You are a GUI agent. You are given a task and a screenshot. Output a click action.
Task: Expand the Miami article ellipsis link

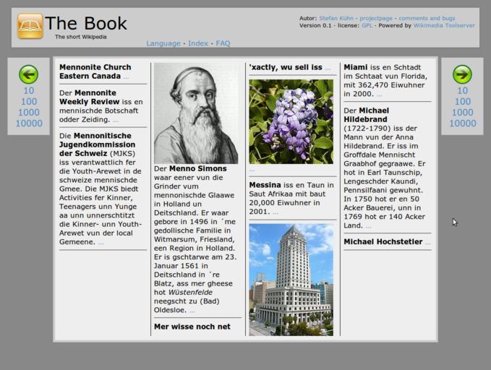[x=379, y=95]
